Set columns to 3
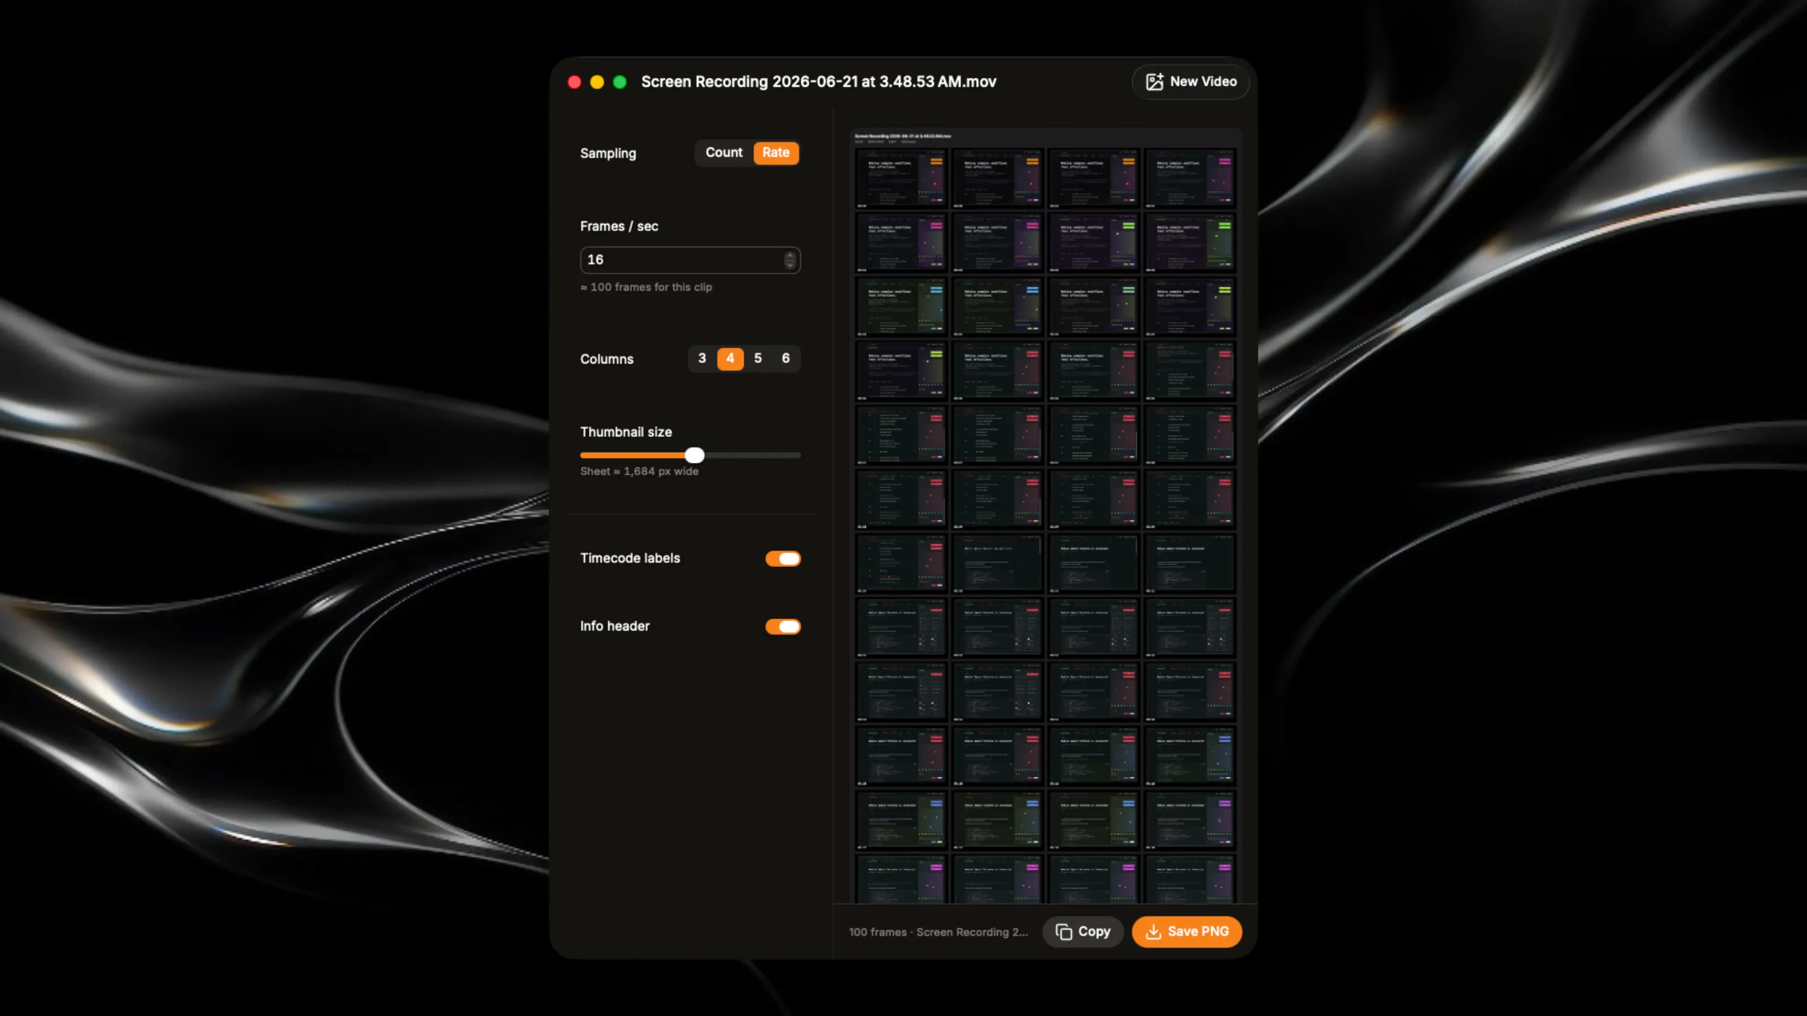Screen dimensions: 1807x1016 point(701,358)
